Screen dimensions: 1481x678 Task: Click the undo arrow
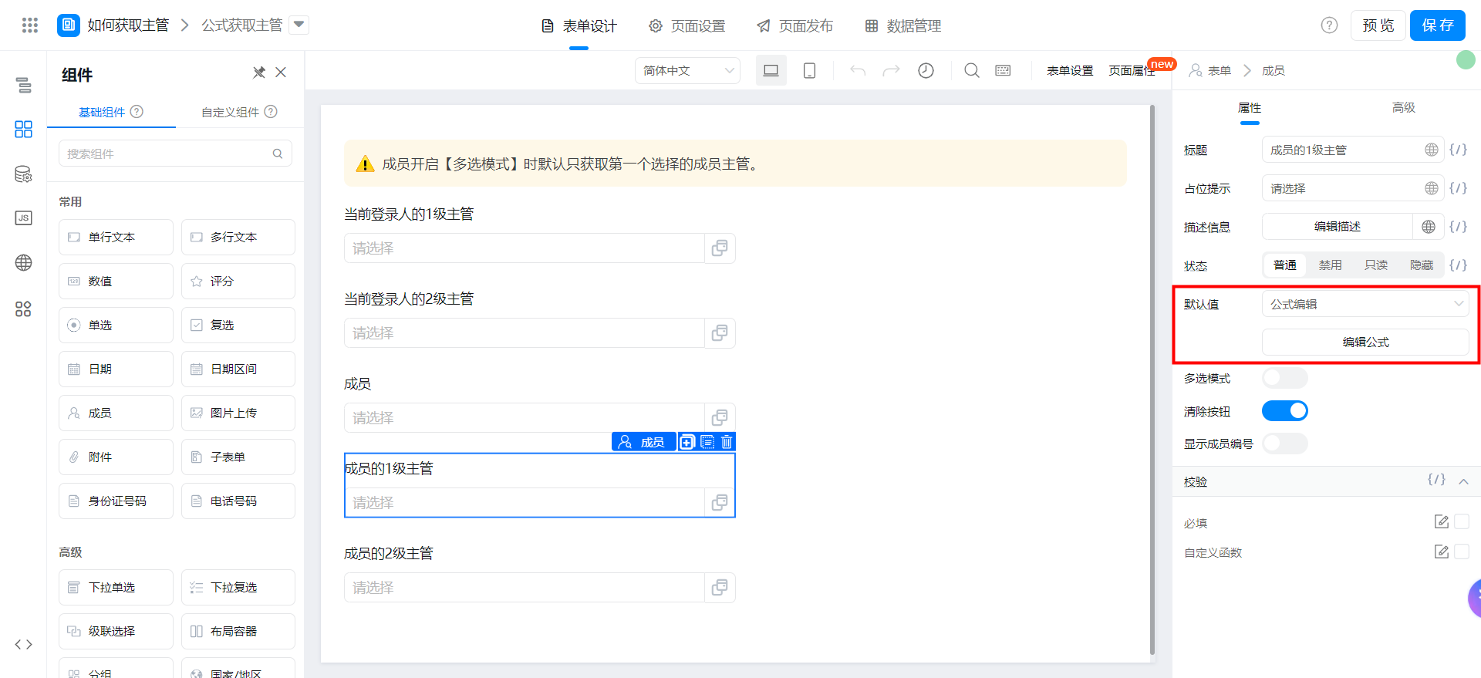click(858, 70)
